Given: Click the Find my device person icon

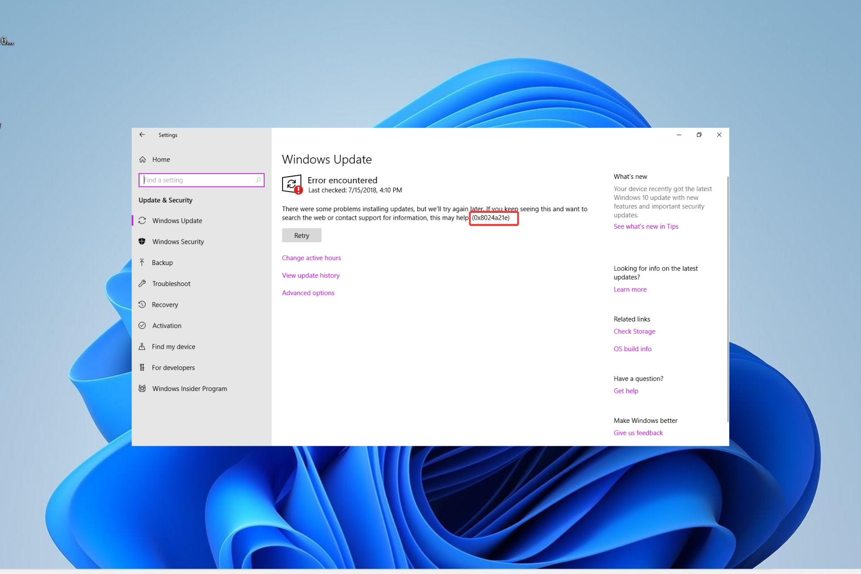Looking at the screenshot, I should tap(142, 346).
